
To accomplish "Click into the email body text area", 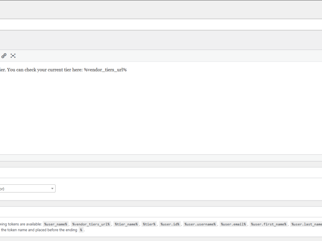I will coord(161,108).
